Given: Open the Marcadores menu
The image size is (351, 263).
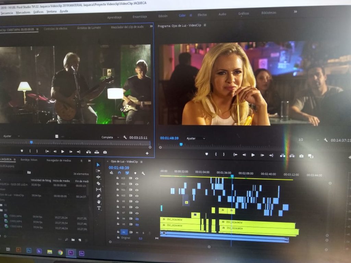Looking at the screenshot, I should tap(23, 13).
